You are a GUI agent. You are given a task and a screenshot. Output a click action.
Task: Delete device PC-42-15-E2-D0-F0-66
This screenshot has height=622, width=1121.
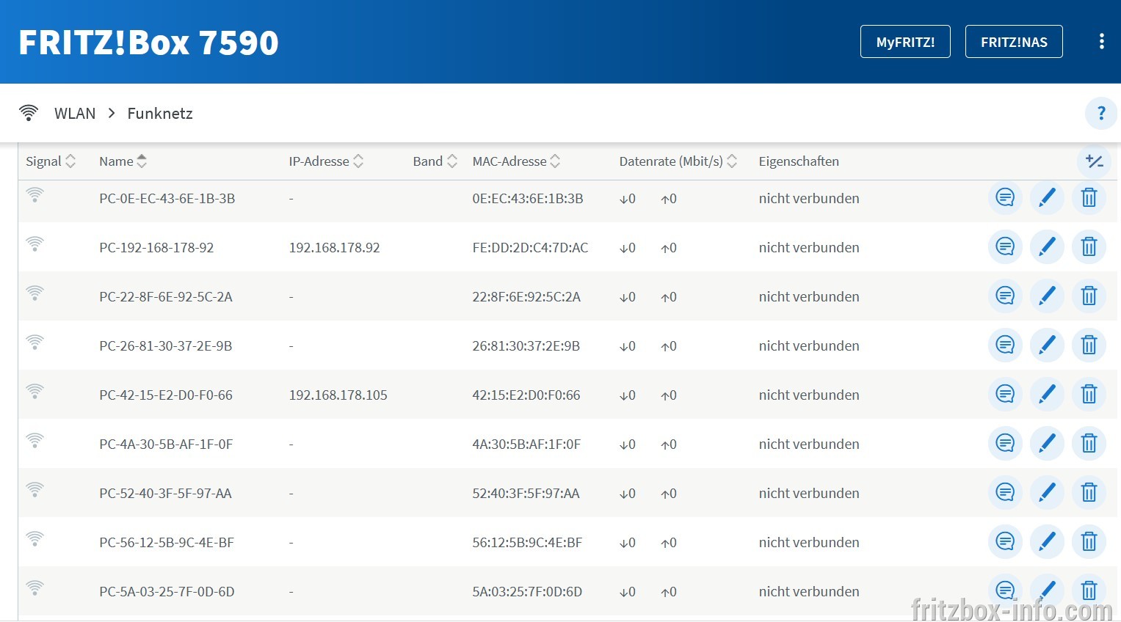click(x=1089, y=395)
